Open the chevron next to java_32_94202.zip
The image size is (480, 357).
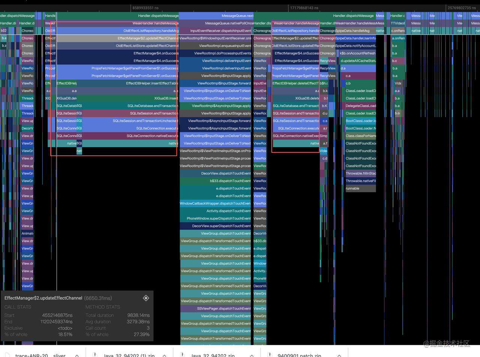pyautogui.click(x=251, y=355)
